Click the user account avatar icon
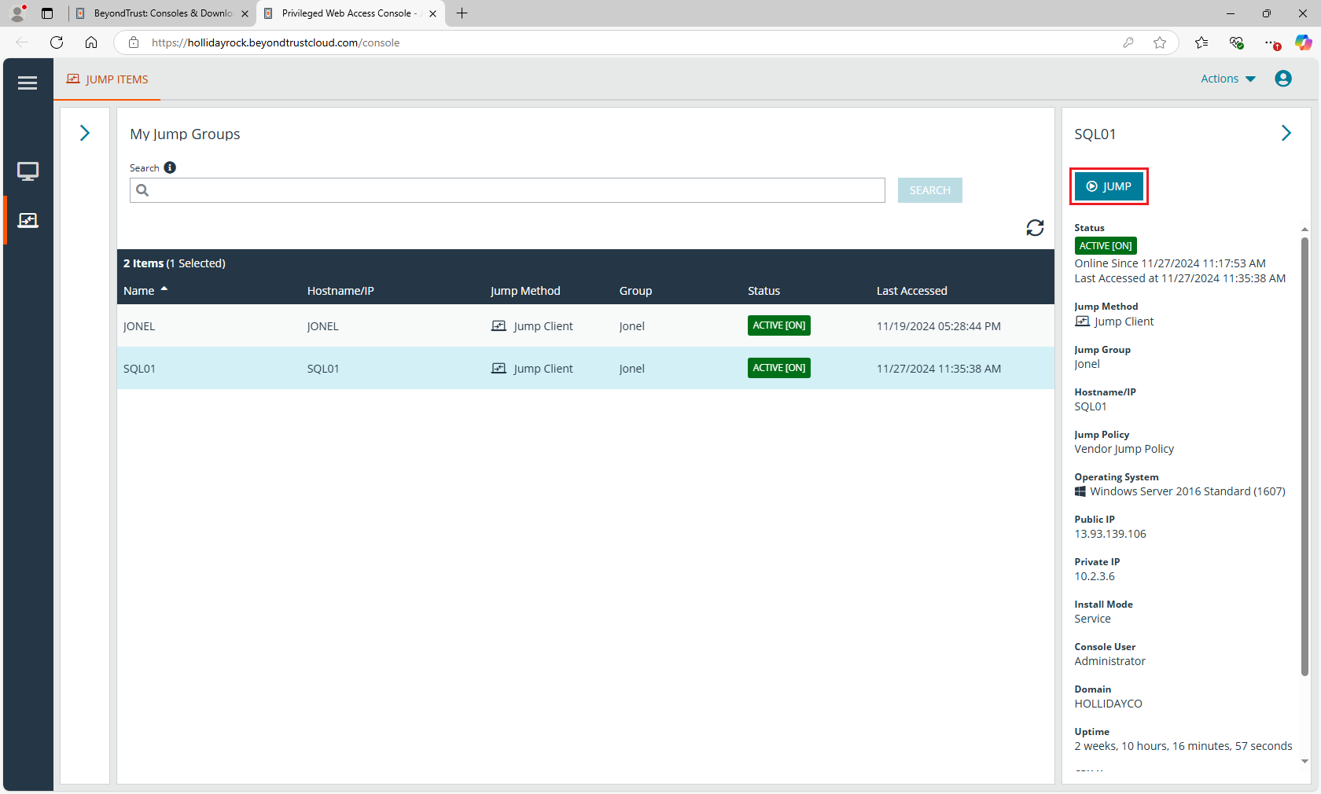Viewport: 1321px width, 794px height. [1283, 79]
